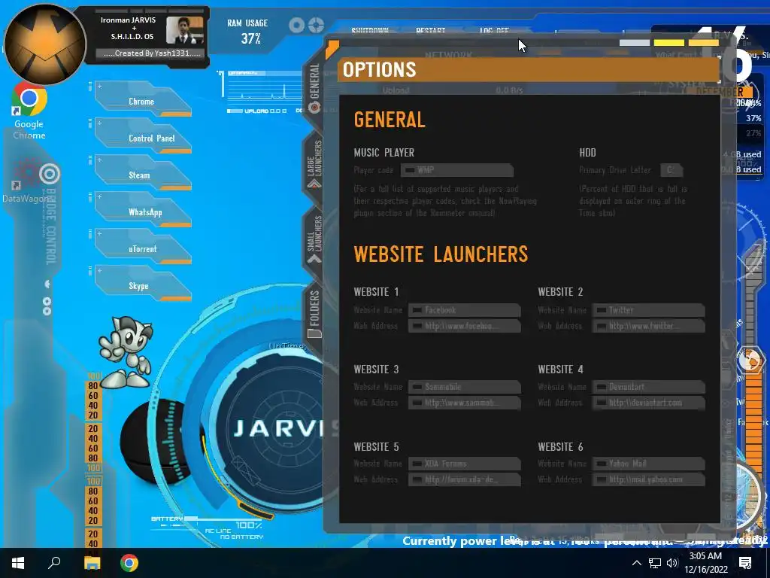The height and width of the screenshot is (578, 770).
Task: Click the globe icon on the right gauge
Action: pyautogui.click(x=750, y=360)
